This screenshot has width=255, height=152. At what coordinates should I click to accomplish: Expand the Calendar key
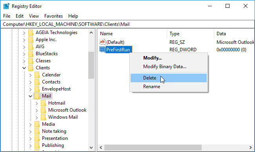pos(31,75)
